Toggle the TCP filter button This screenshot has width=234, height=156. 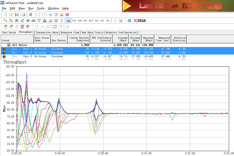point(74,21)
